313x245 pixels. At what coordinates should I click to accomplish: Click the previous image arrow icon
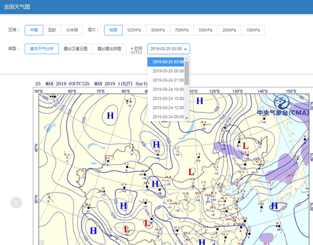(x=16, y=202)
